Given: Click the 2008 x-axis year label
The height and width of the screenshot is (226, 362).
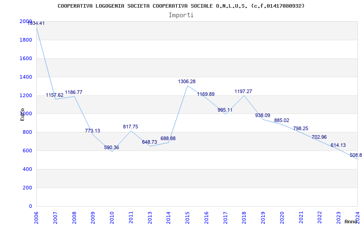Looking at the screenshot, I should pos(74,217).
